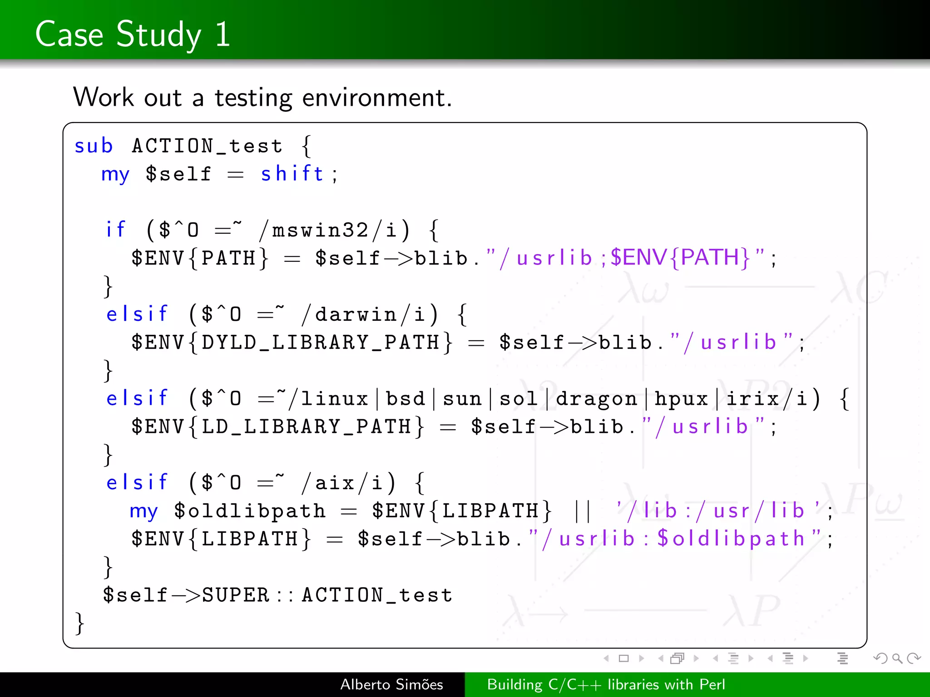Screen dimensions: 930x697
Task: Click the slide rectangle navigation icon
Action: 624,658
